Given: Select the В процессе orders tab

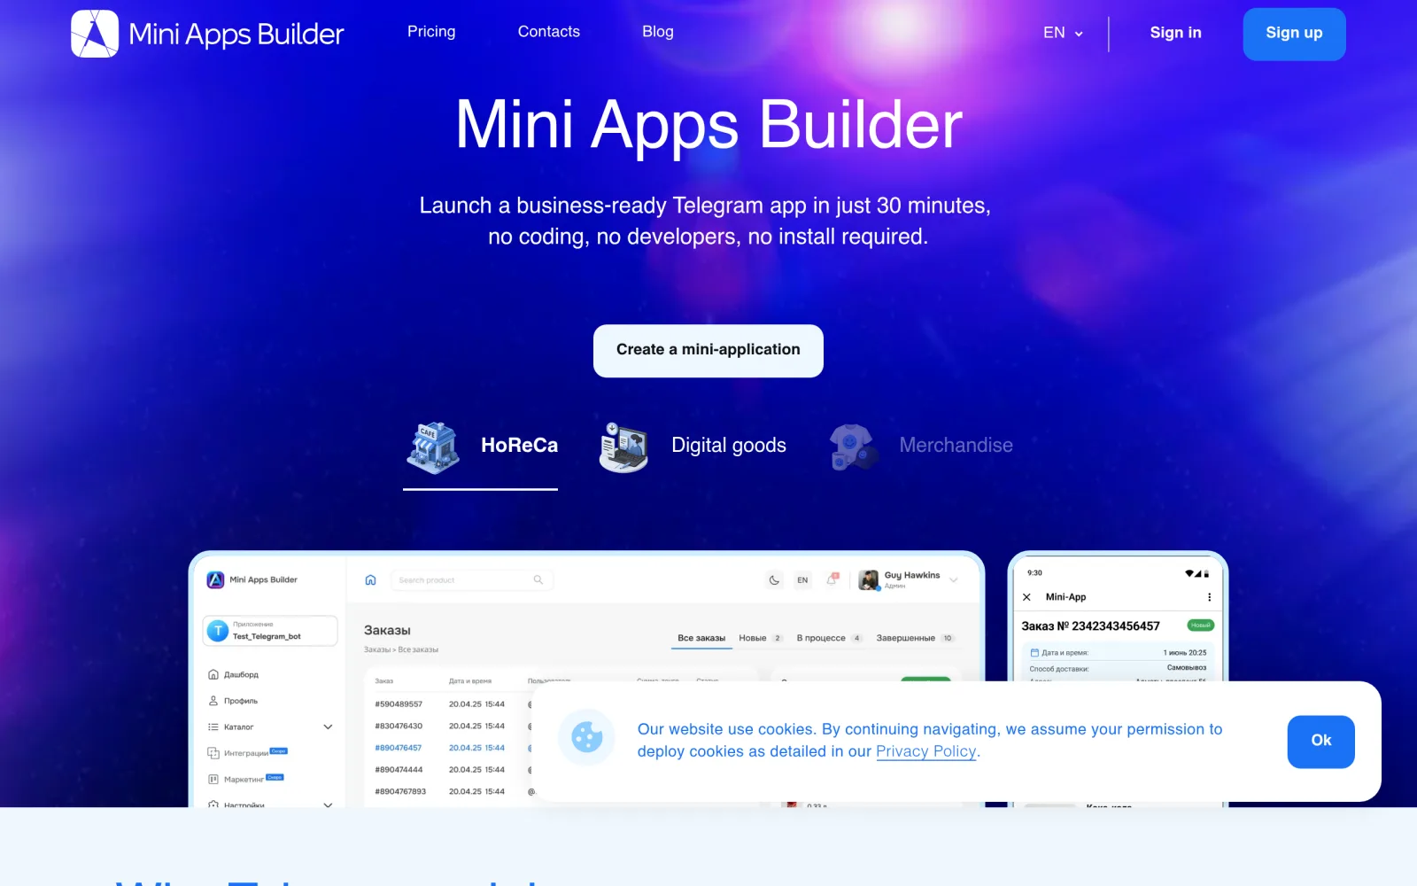Looking at the screenshot, I should tap(829, 638).
